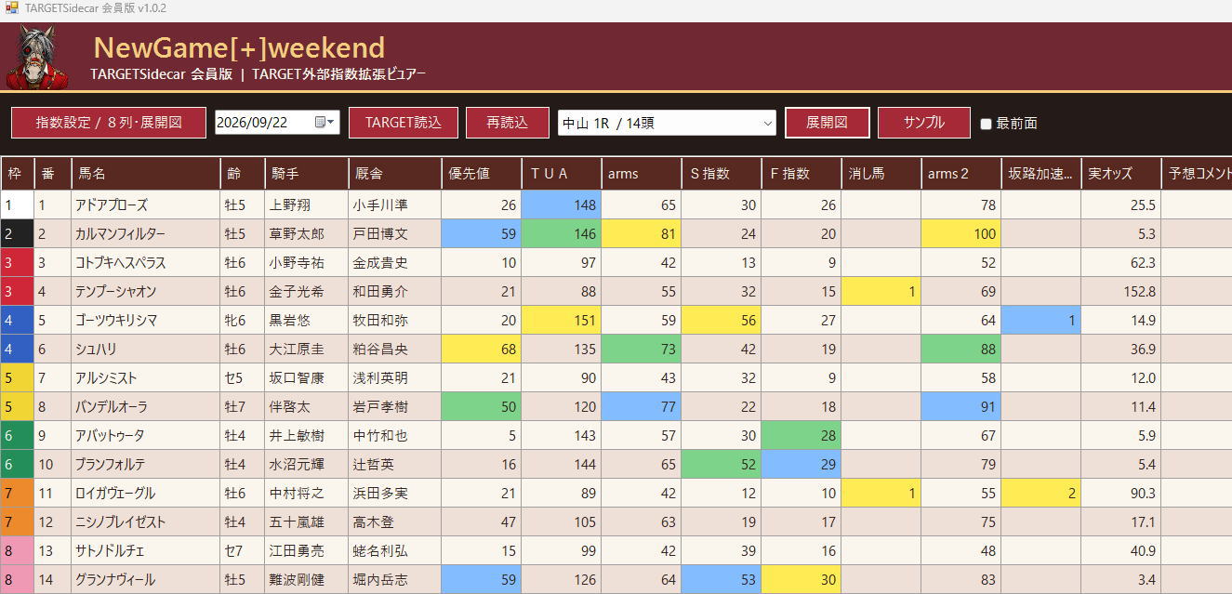Click the blue TUA cell showing 148
This screenshot has height=594, width=1232.
(562, 205)
